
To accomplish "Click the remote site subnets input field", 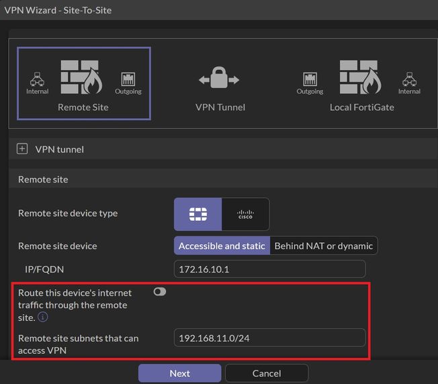I will coord(269,338).
